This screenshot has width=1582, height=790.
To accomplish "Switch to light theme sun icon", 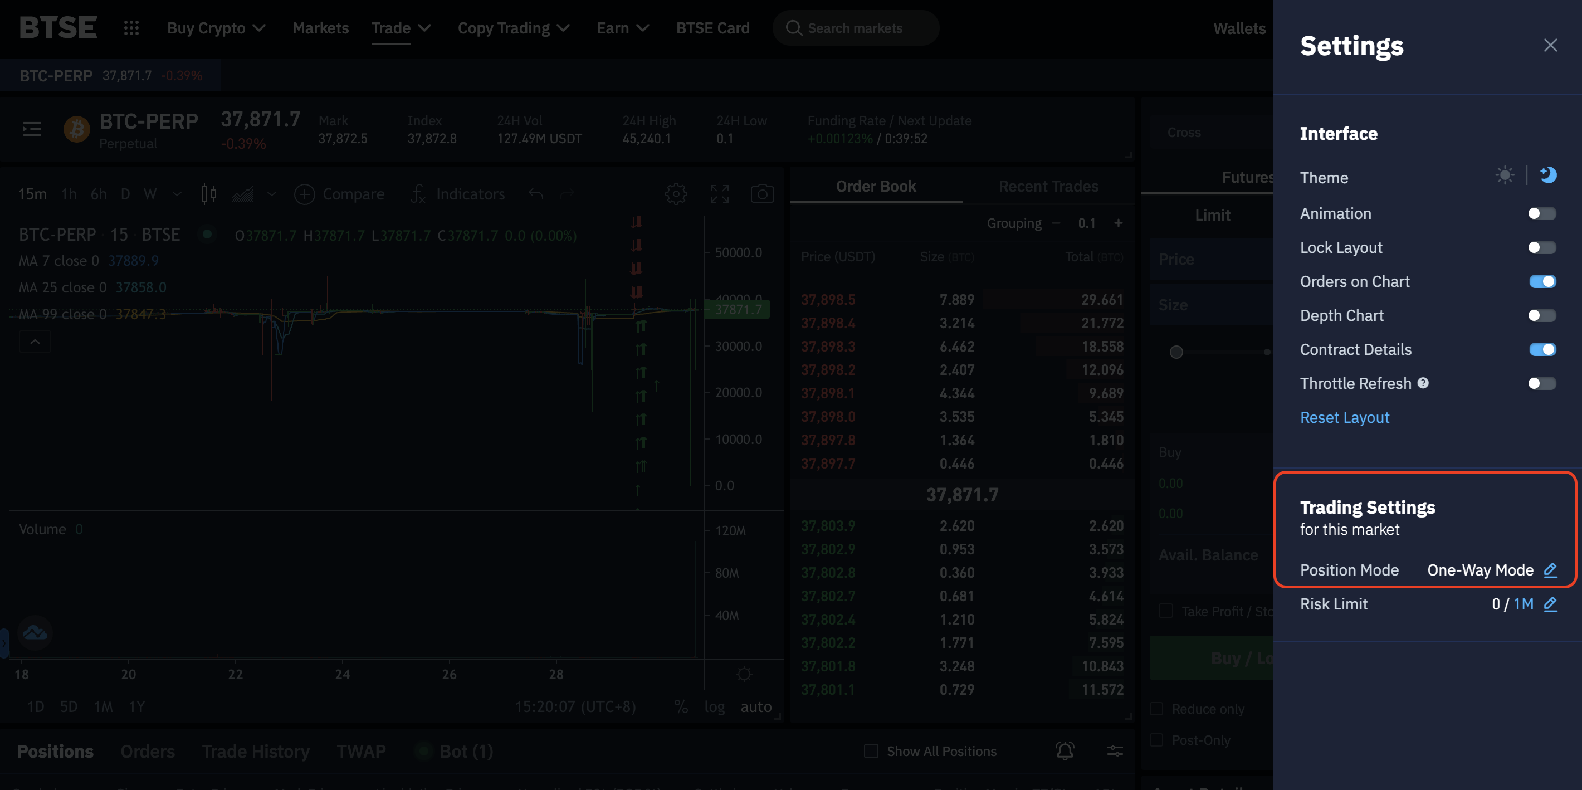I will pyautogui.click(x=1504, y=175).
